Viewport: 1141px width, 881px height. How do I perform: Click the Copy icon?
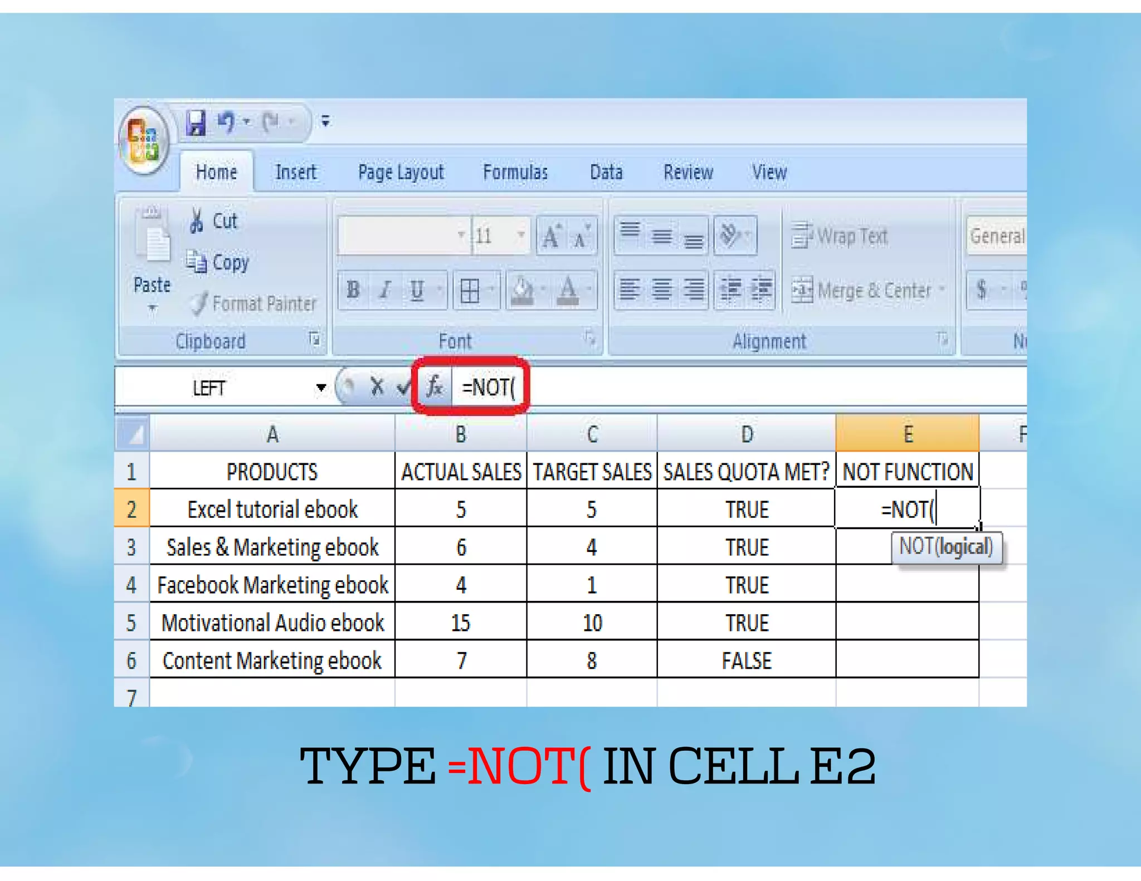pyautogui.click(x=197, y=261)
